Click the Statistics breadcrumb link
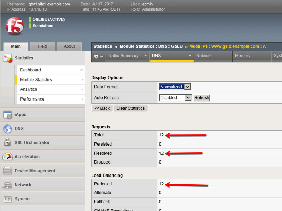Screen dimensions: 282x211 click(103, 46)
